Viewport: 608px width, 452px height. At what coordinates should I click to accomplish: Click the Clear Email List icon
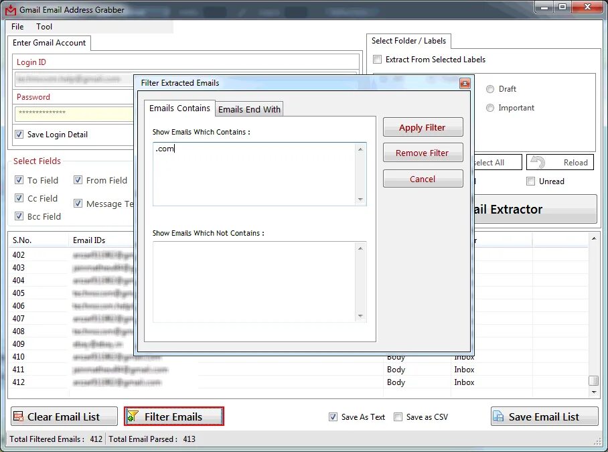(x=18, y=417)
